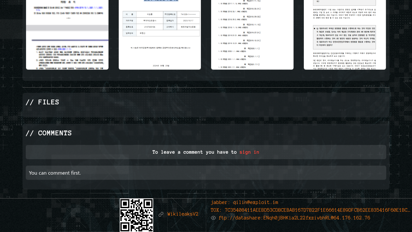Screen dimensions: 412x232
Task: Select the TOX ID string
Action: (x=310, y=210)
